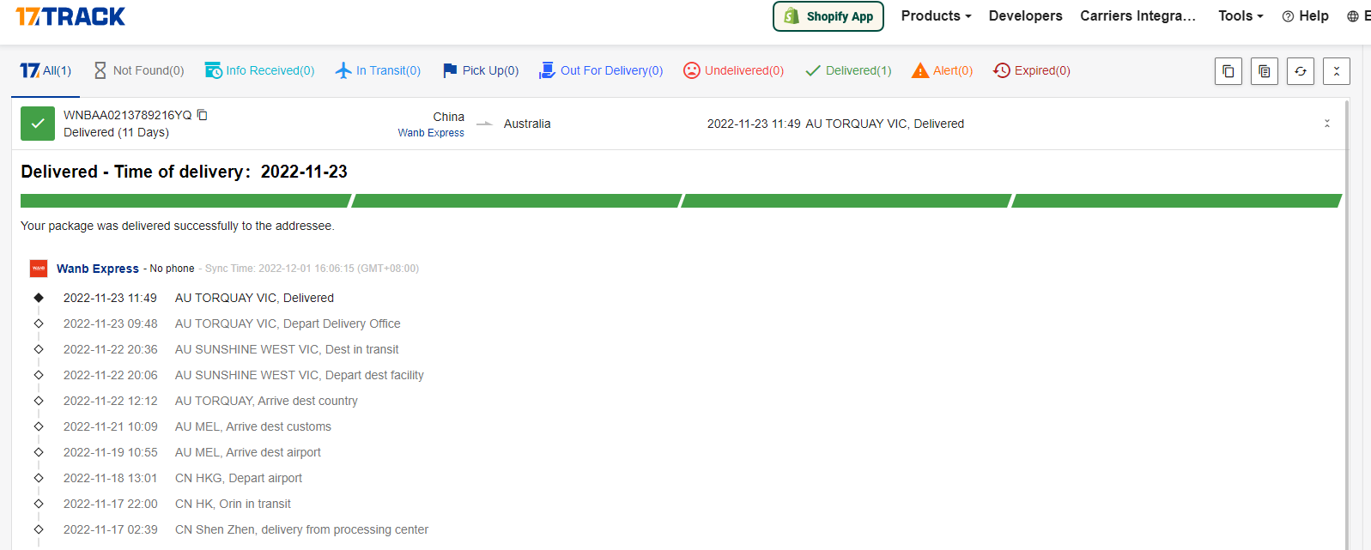Open Help from the top navigation
Screen dimensions: 1371x550
click(1305, 16)
